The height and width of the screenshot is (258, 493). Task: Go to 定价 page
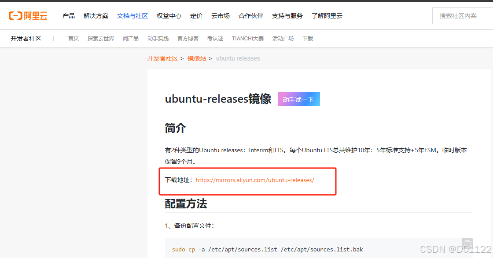(196, 16)
